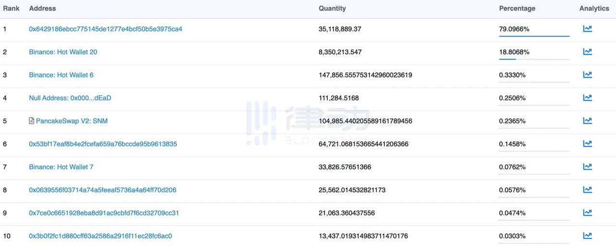This screenshot has height=247, width=616.
Task: Open address 0x53bf17eaf8b4e2fcefa659a76bccde95b9613835
Action: point(103,144)
